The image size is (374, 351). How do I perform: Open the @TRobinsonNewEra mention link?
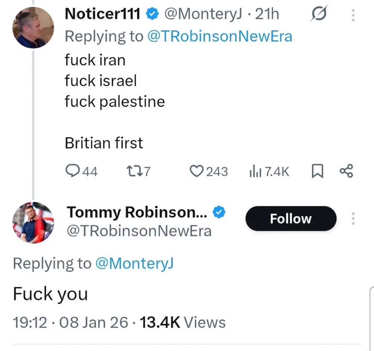point(220,36)
